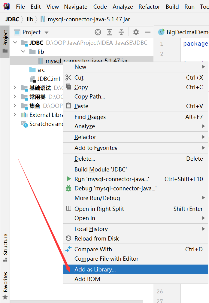Switch to BigDecimalDemo editor tab

coord(183,32)
